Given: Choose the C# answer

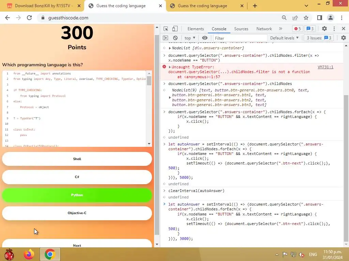Looking at the screenshot, I should click(77, 177).
